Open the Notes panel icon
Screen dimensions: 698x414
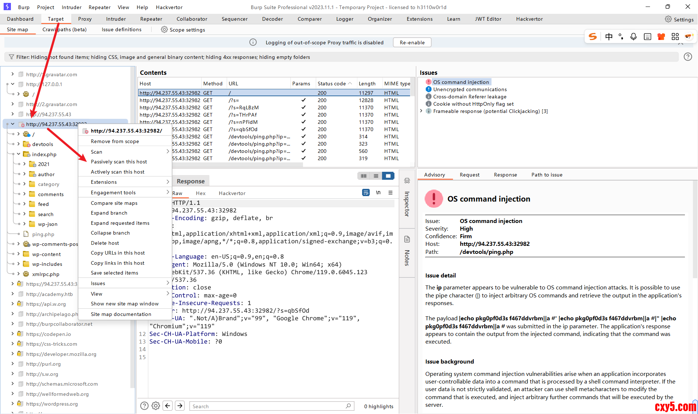[x=407, y=239]
